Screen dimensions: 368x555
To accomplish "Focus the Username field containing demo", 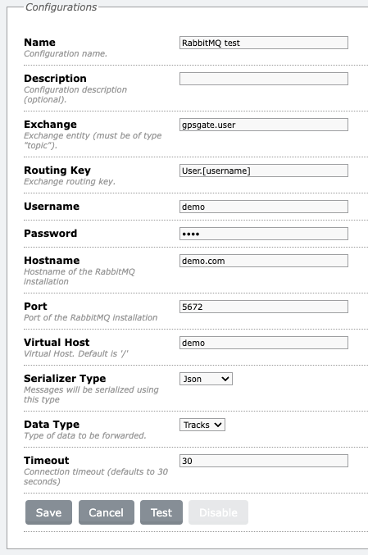I will (264, 207).
